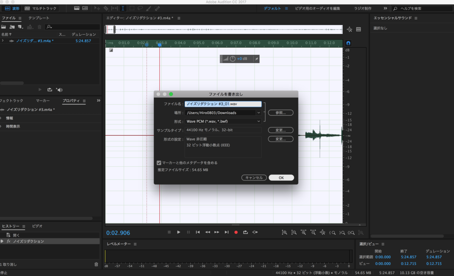Click the Fast Forward transport button

pos(217,232)
